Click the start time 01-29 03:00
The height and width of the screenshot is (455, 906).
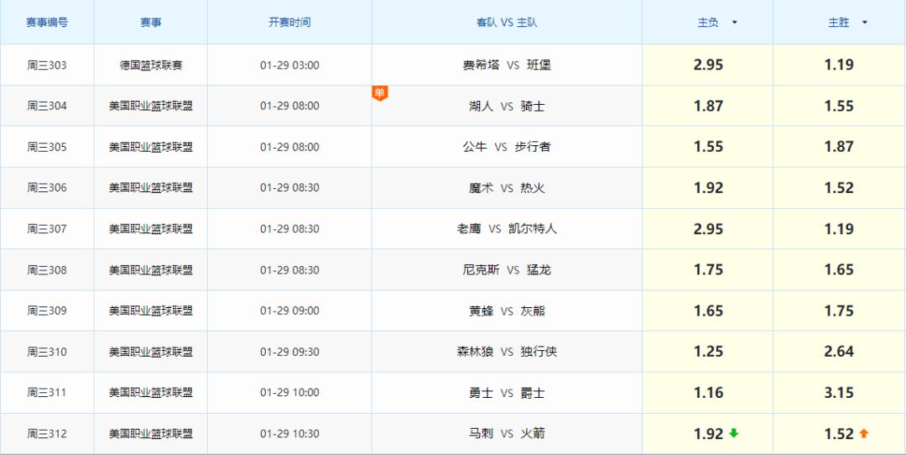[x=289, y=65]
